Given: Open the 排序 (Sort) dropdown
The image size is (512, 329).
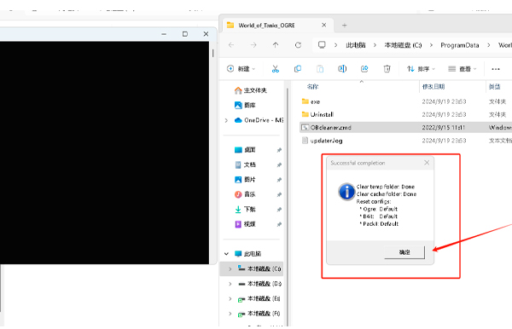Looking at the screenshot, I should 421,69.
